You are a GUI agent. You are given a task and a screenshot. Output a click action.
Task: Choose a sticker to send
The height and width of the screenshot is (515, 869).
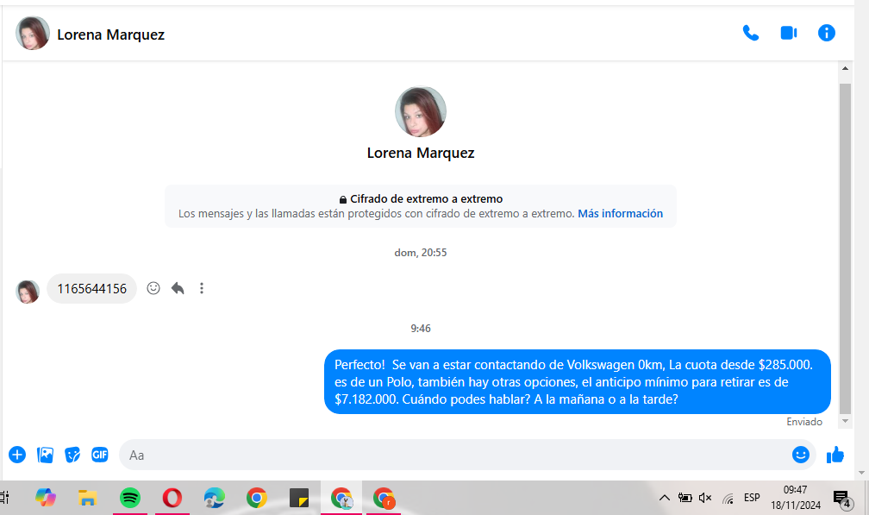[73, 455]
